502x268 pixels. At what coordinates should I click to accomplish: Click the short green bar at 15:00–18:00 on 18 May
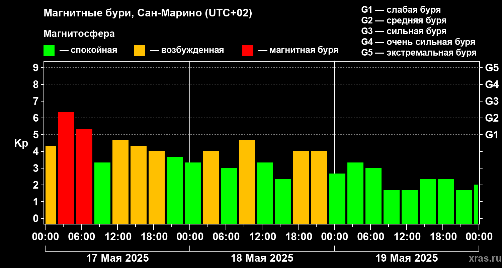(x=283, y=201)
